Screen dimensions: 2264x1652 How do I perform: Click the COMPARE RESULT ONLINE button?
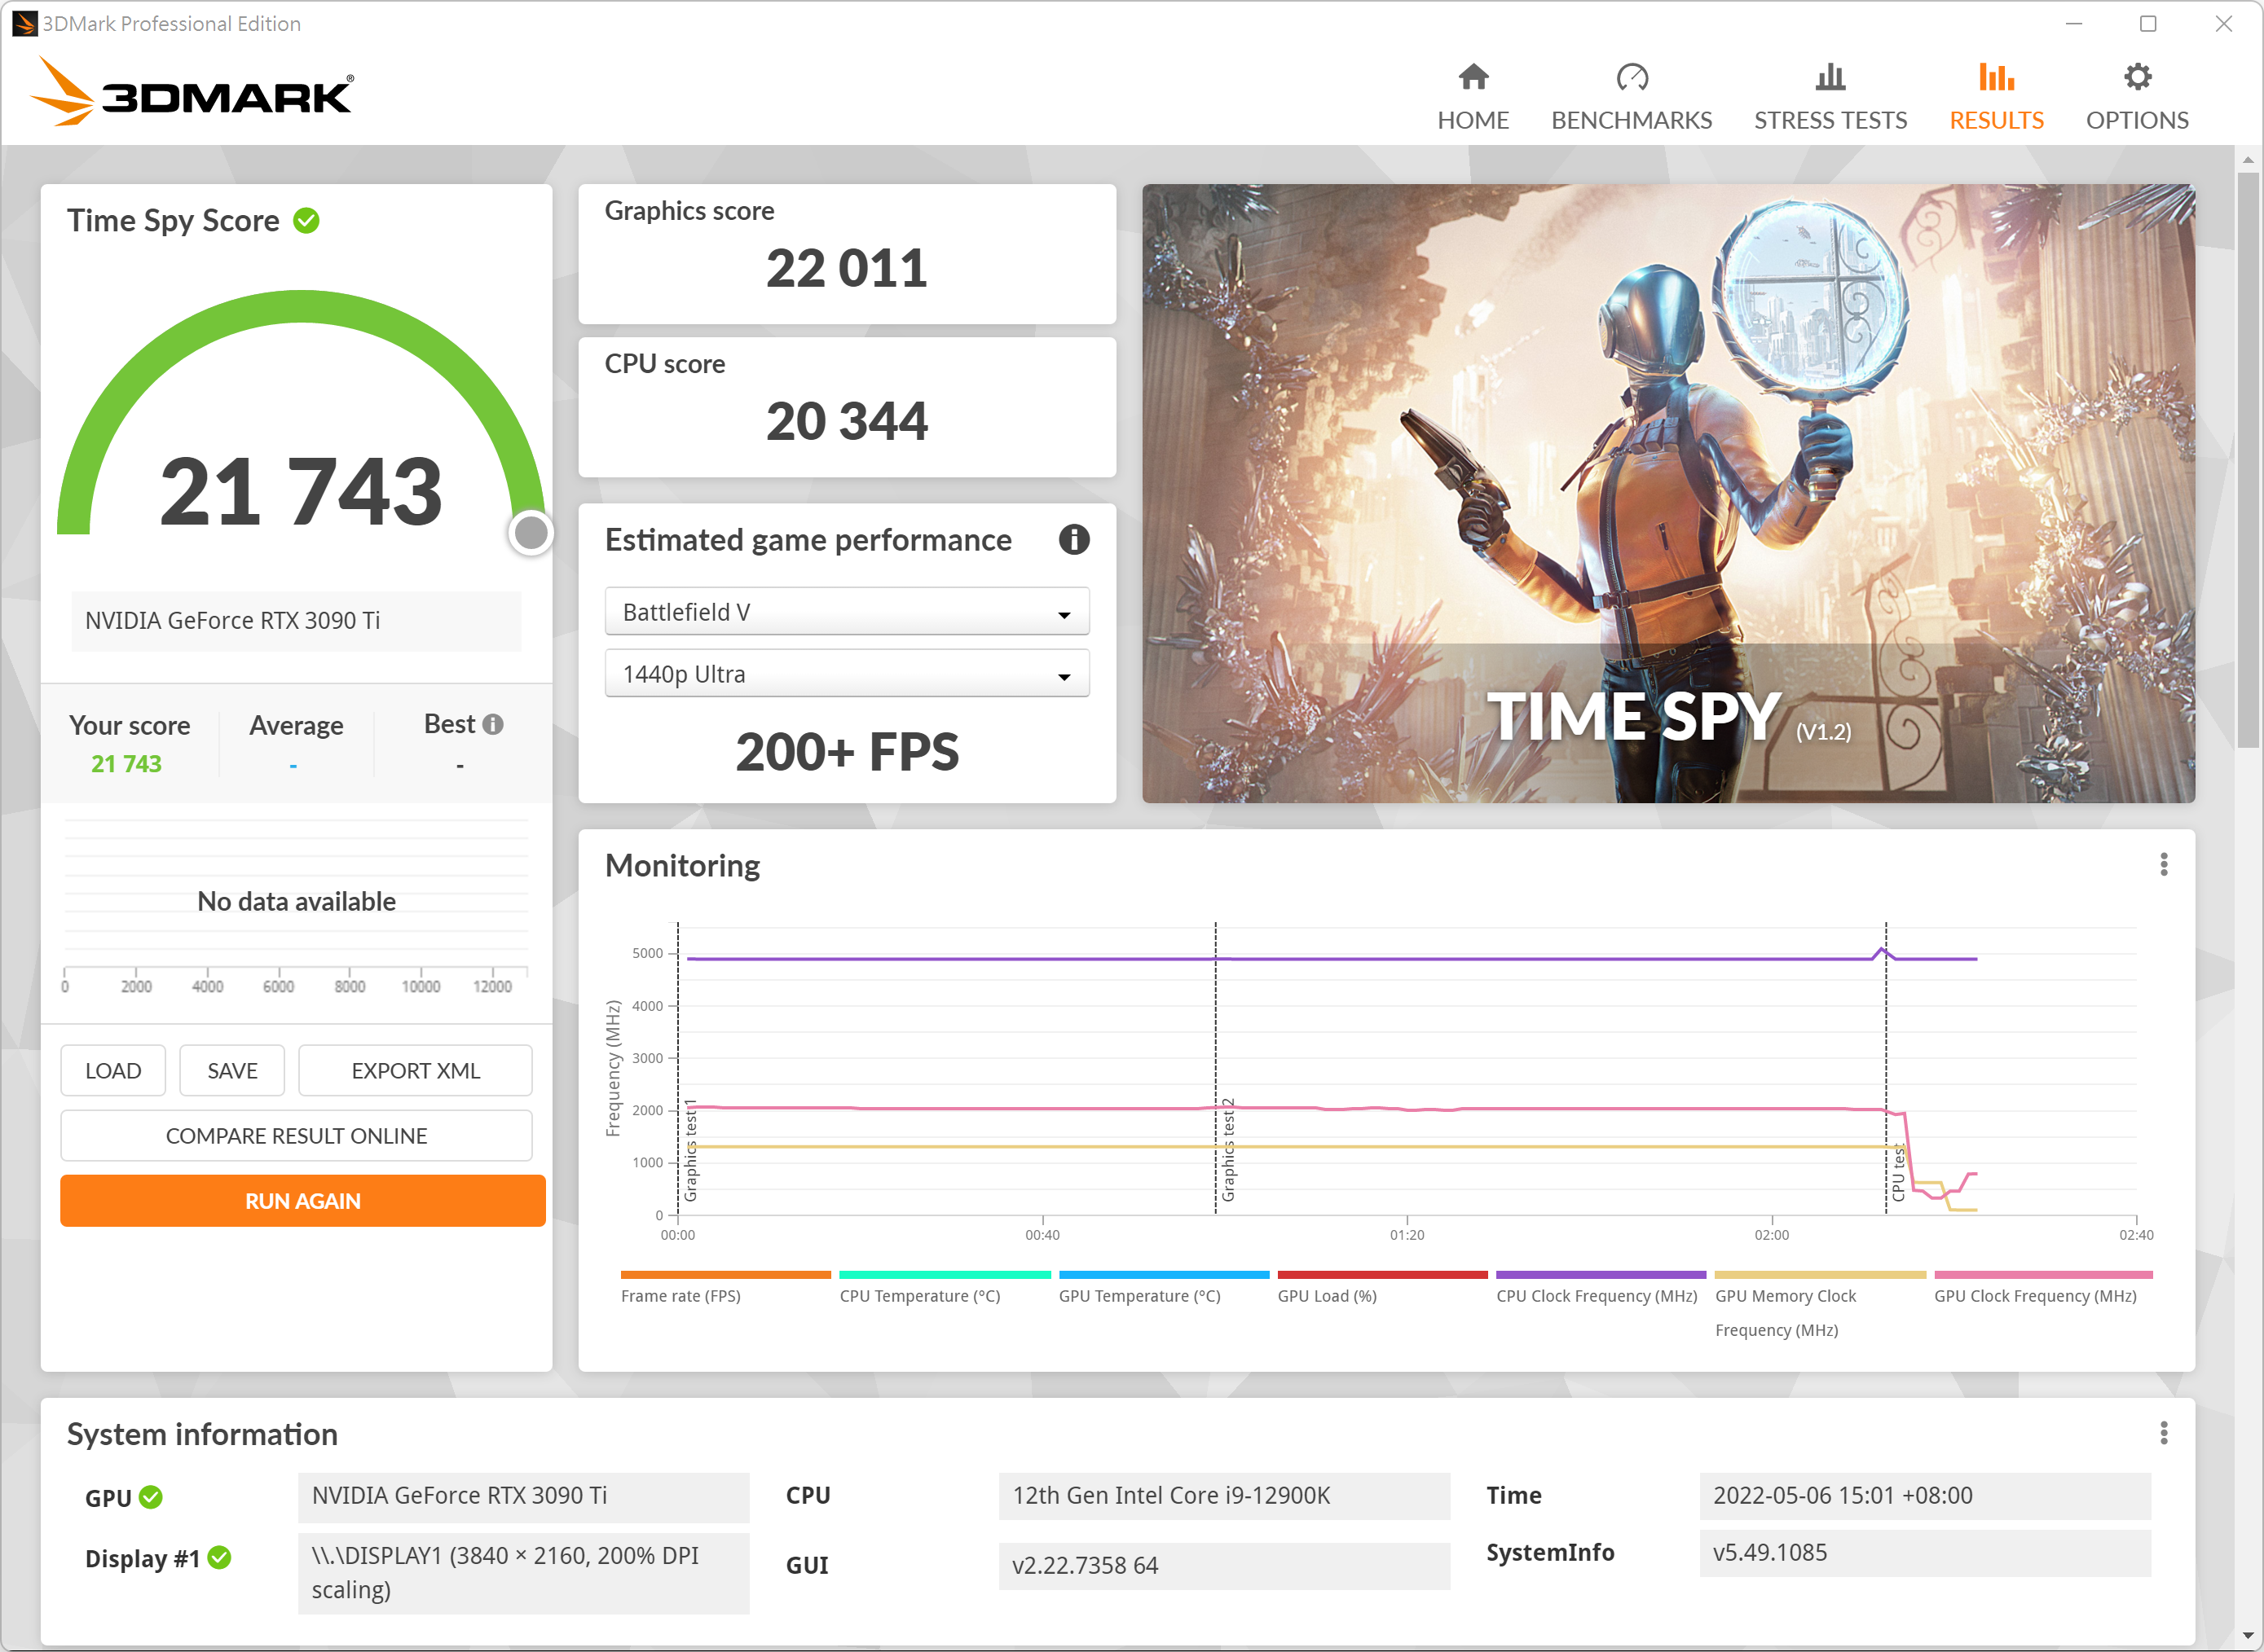coord(293,1136)
